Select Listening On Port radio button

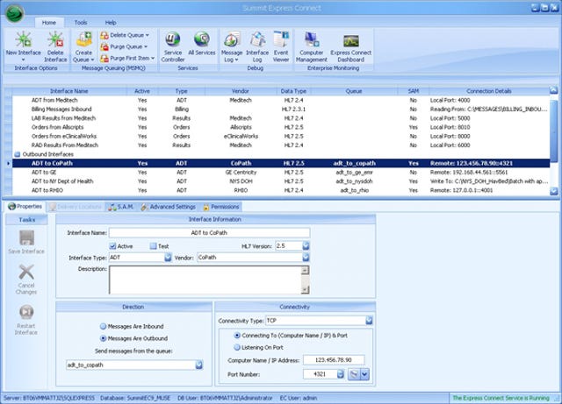[236, 347]
